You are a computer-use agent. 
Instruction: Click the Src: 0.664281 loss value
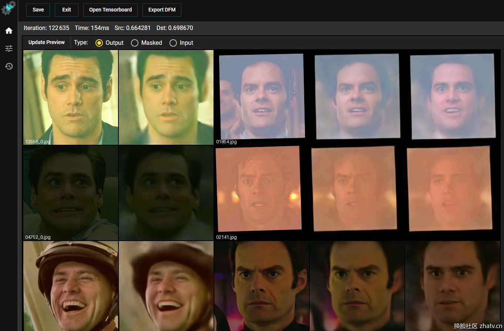pos(132,28)
